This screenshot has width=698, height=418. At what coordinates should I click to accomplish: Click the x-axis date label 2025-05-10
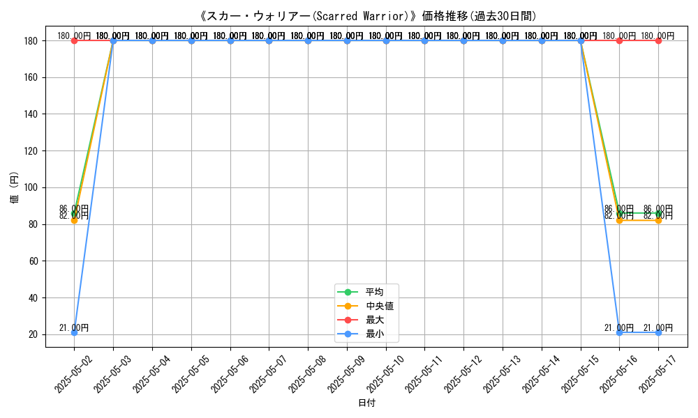(x=385, y=374)
